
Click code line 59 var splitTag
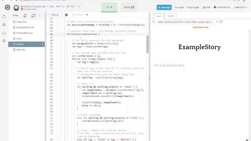100,78
